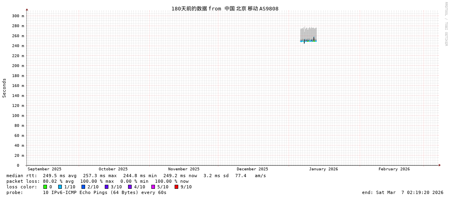Click the vertical Seconds axis label

click(x=4, y=88)
